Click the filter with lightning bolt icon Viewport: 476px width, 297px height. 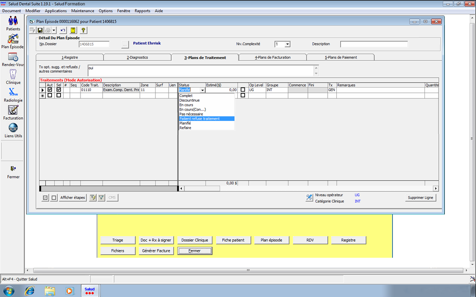[93, 198]
